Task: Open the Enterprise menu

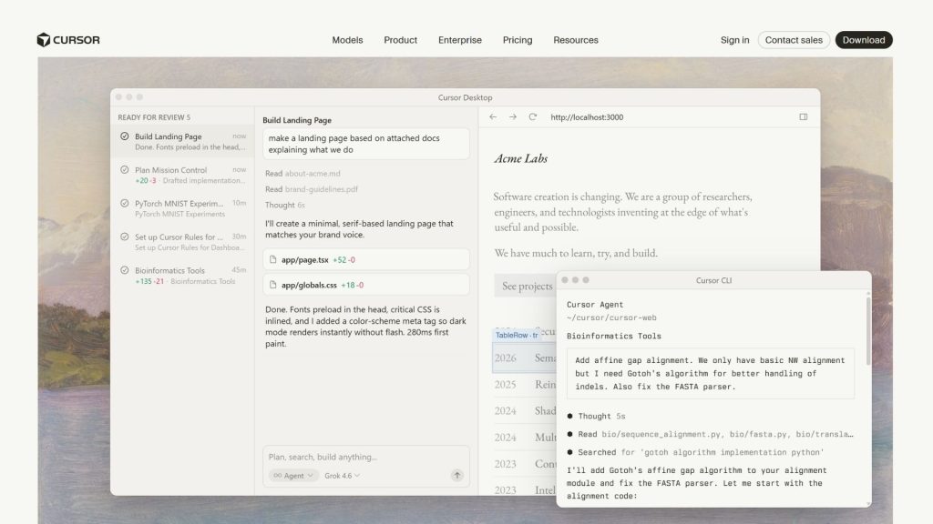Action: [460, 40]
